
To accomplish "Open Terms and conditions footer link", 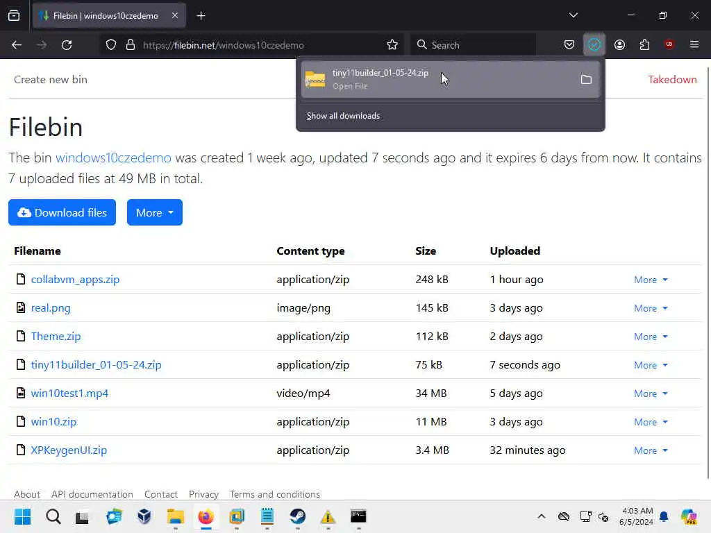I will click(275, 494).
